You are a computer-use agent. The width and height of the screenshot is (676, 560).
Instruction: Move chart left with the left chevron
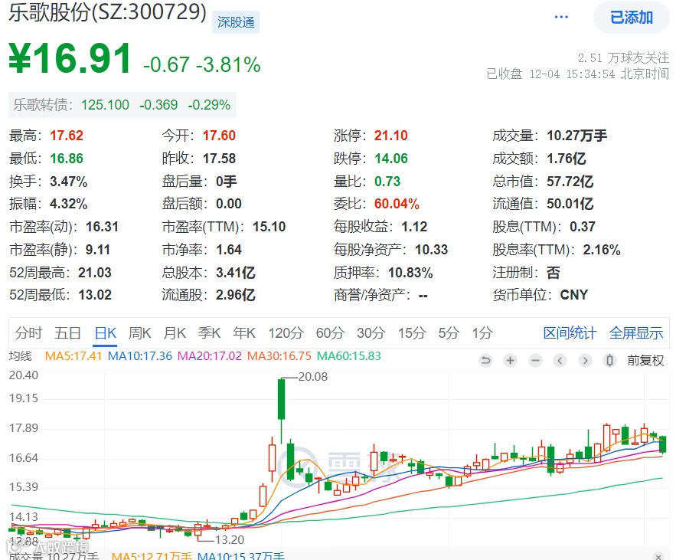(x=560, y=360)
